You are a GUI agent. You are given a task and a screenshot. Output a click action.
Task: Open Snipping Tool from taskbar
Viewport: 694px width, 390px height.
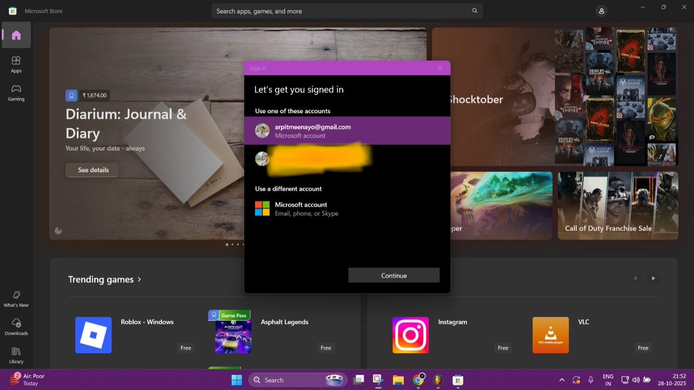pyautogui.click(x=378, y=380)
